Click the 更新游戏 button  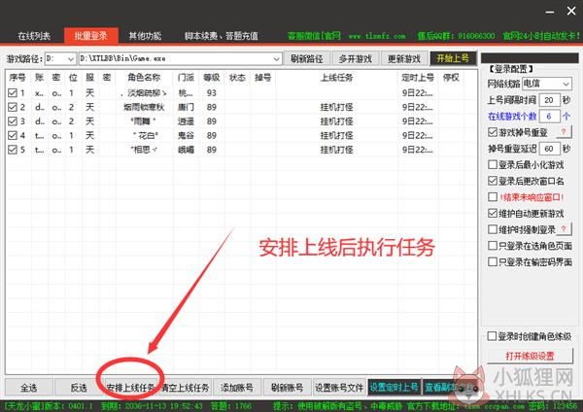pos(404,58)
